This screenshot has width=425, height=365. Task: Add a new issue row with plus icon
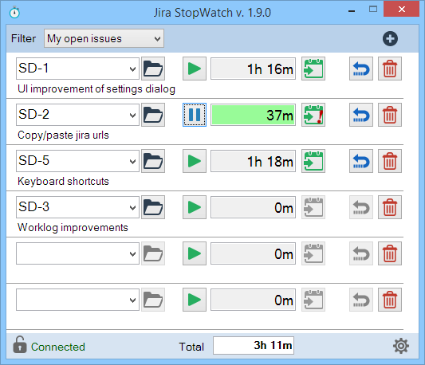tap(390, 39)
